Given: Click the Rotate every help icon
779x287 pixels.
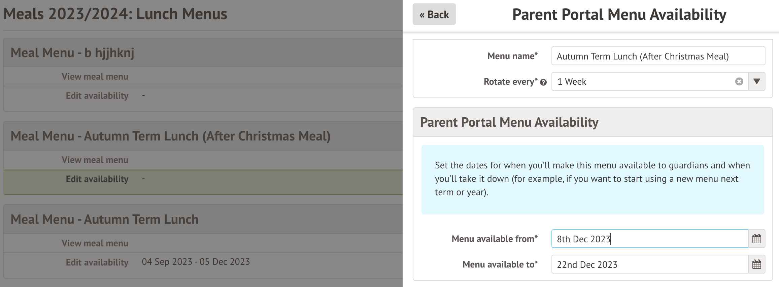Looking at the screenshot, I should pos(543,82).
